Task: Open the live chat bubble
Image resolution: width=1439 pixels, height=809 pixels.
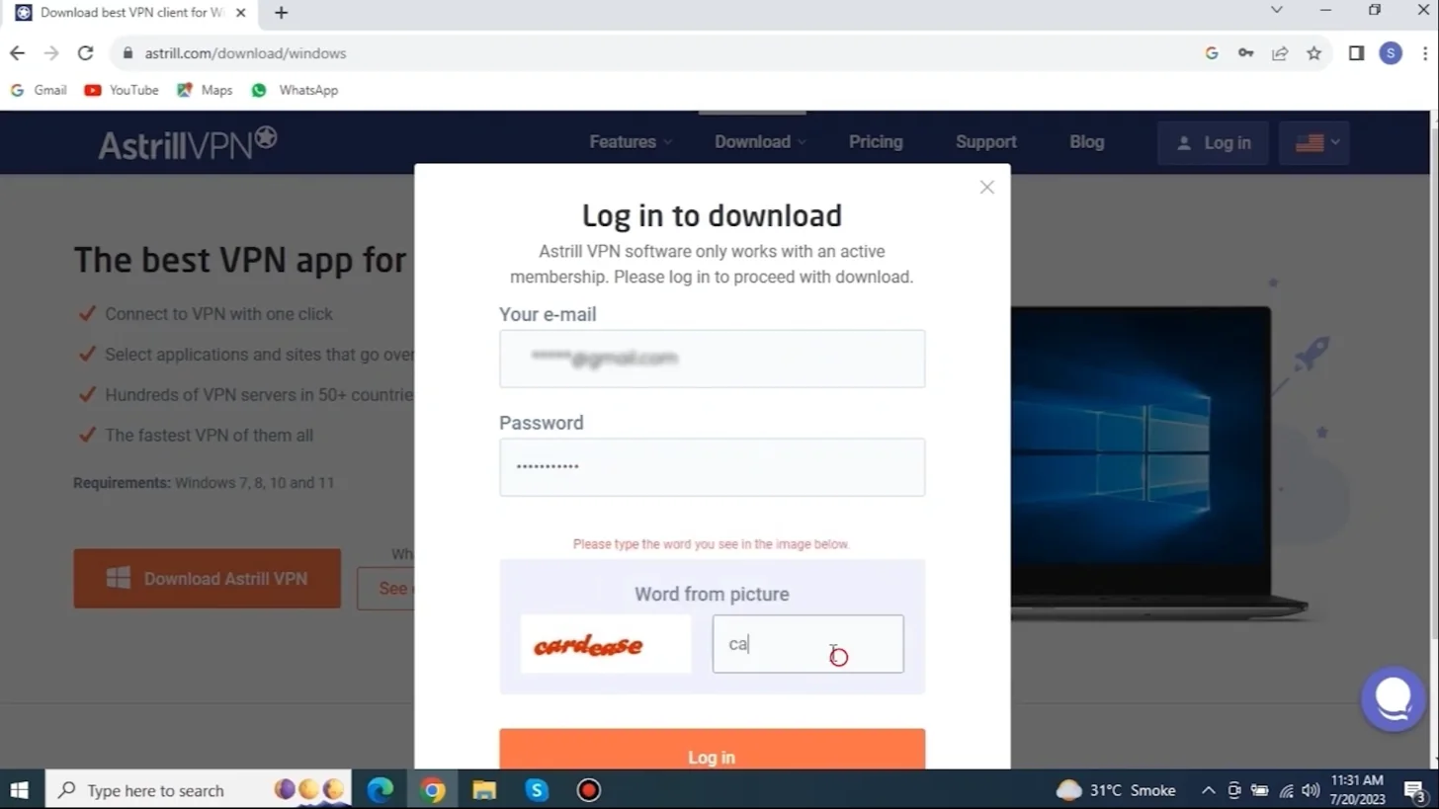Action: (1393, 698)
